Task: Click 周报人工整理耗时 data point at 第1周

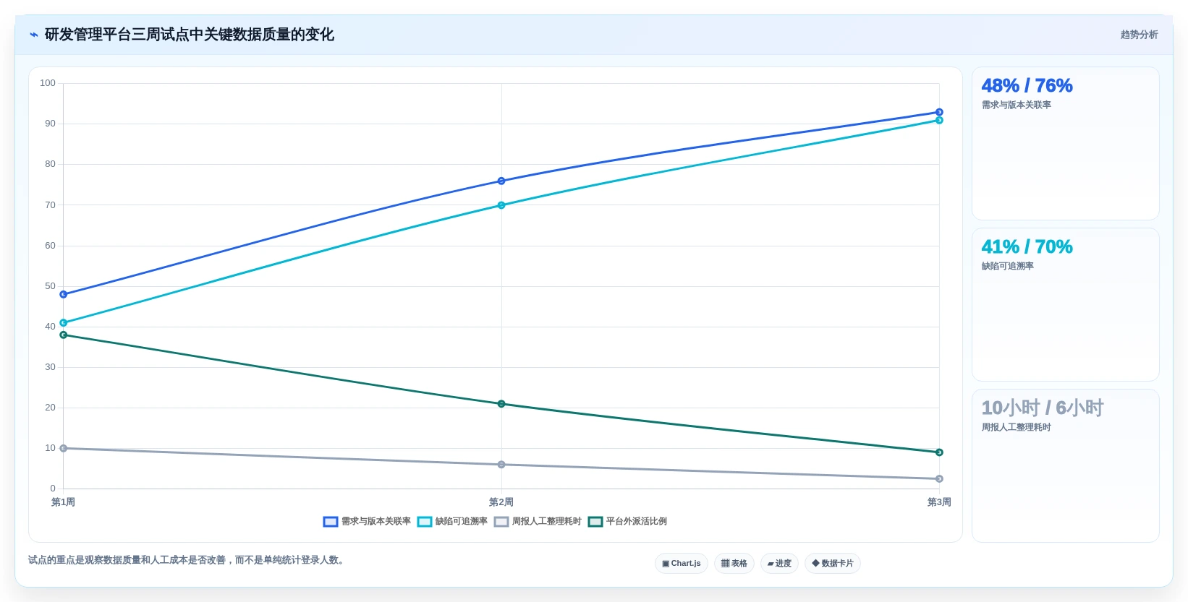Action: tap(64, 448)
